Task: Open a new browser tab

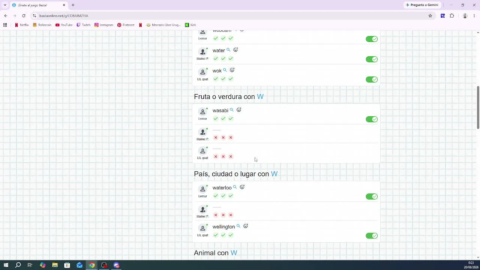Action: 73,5
